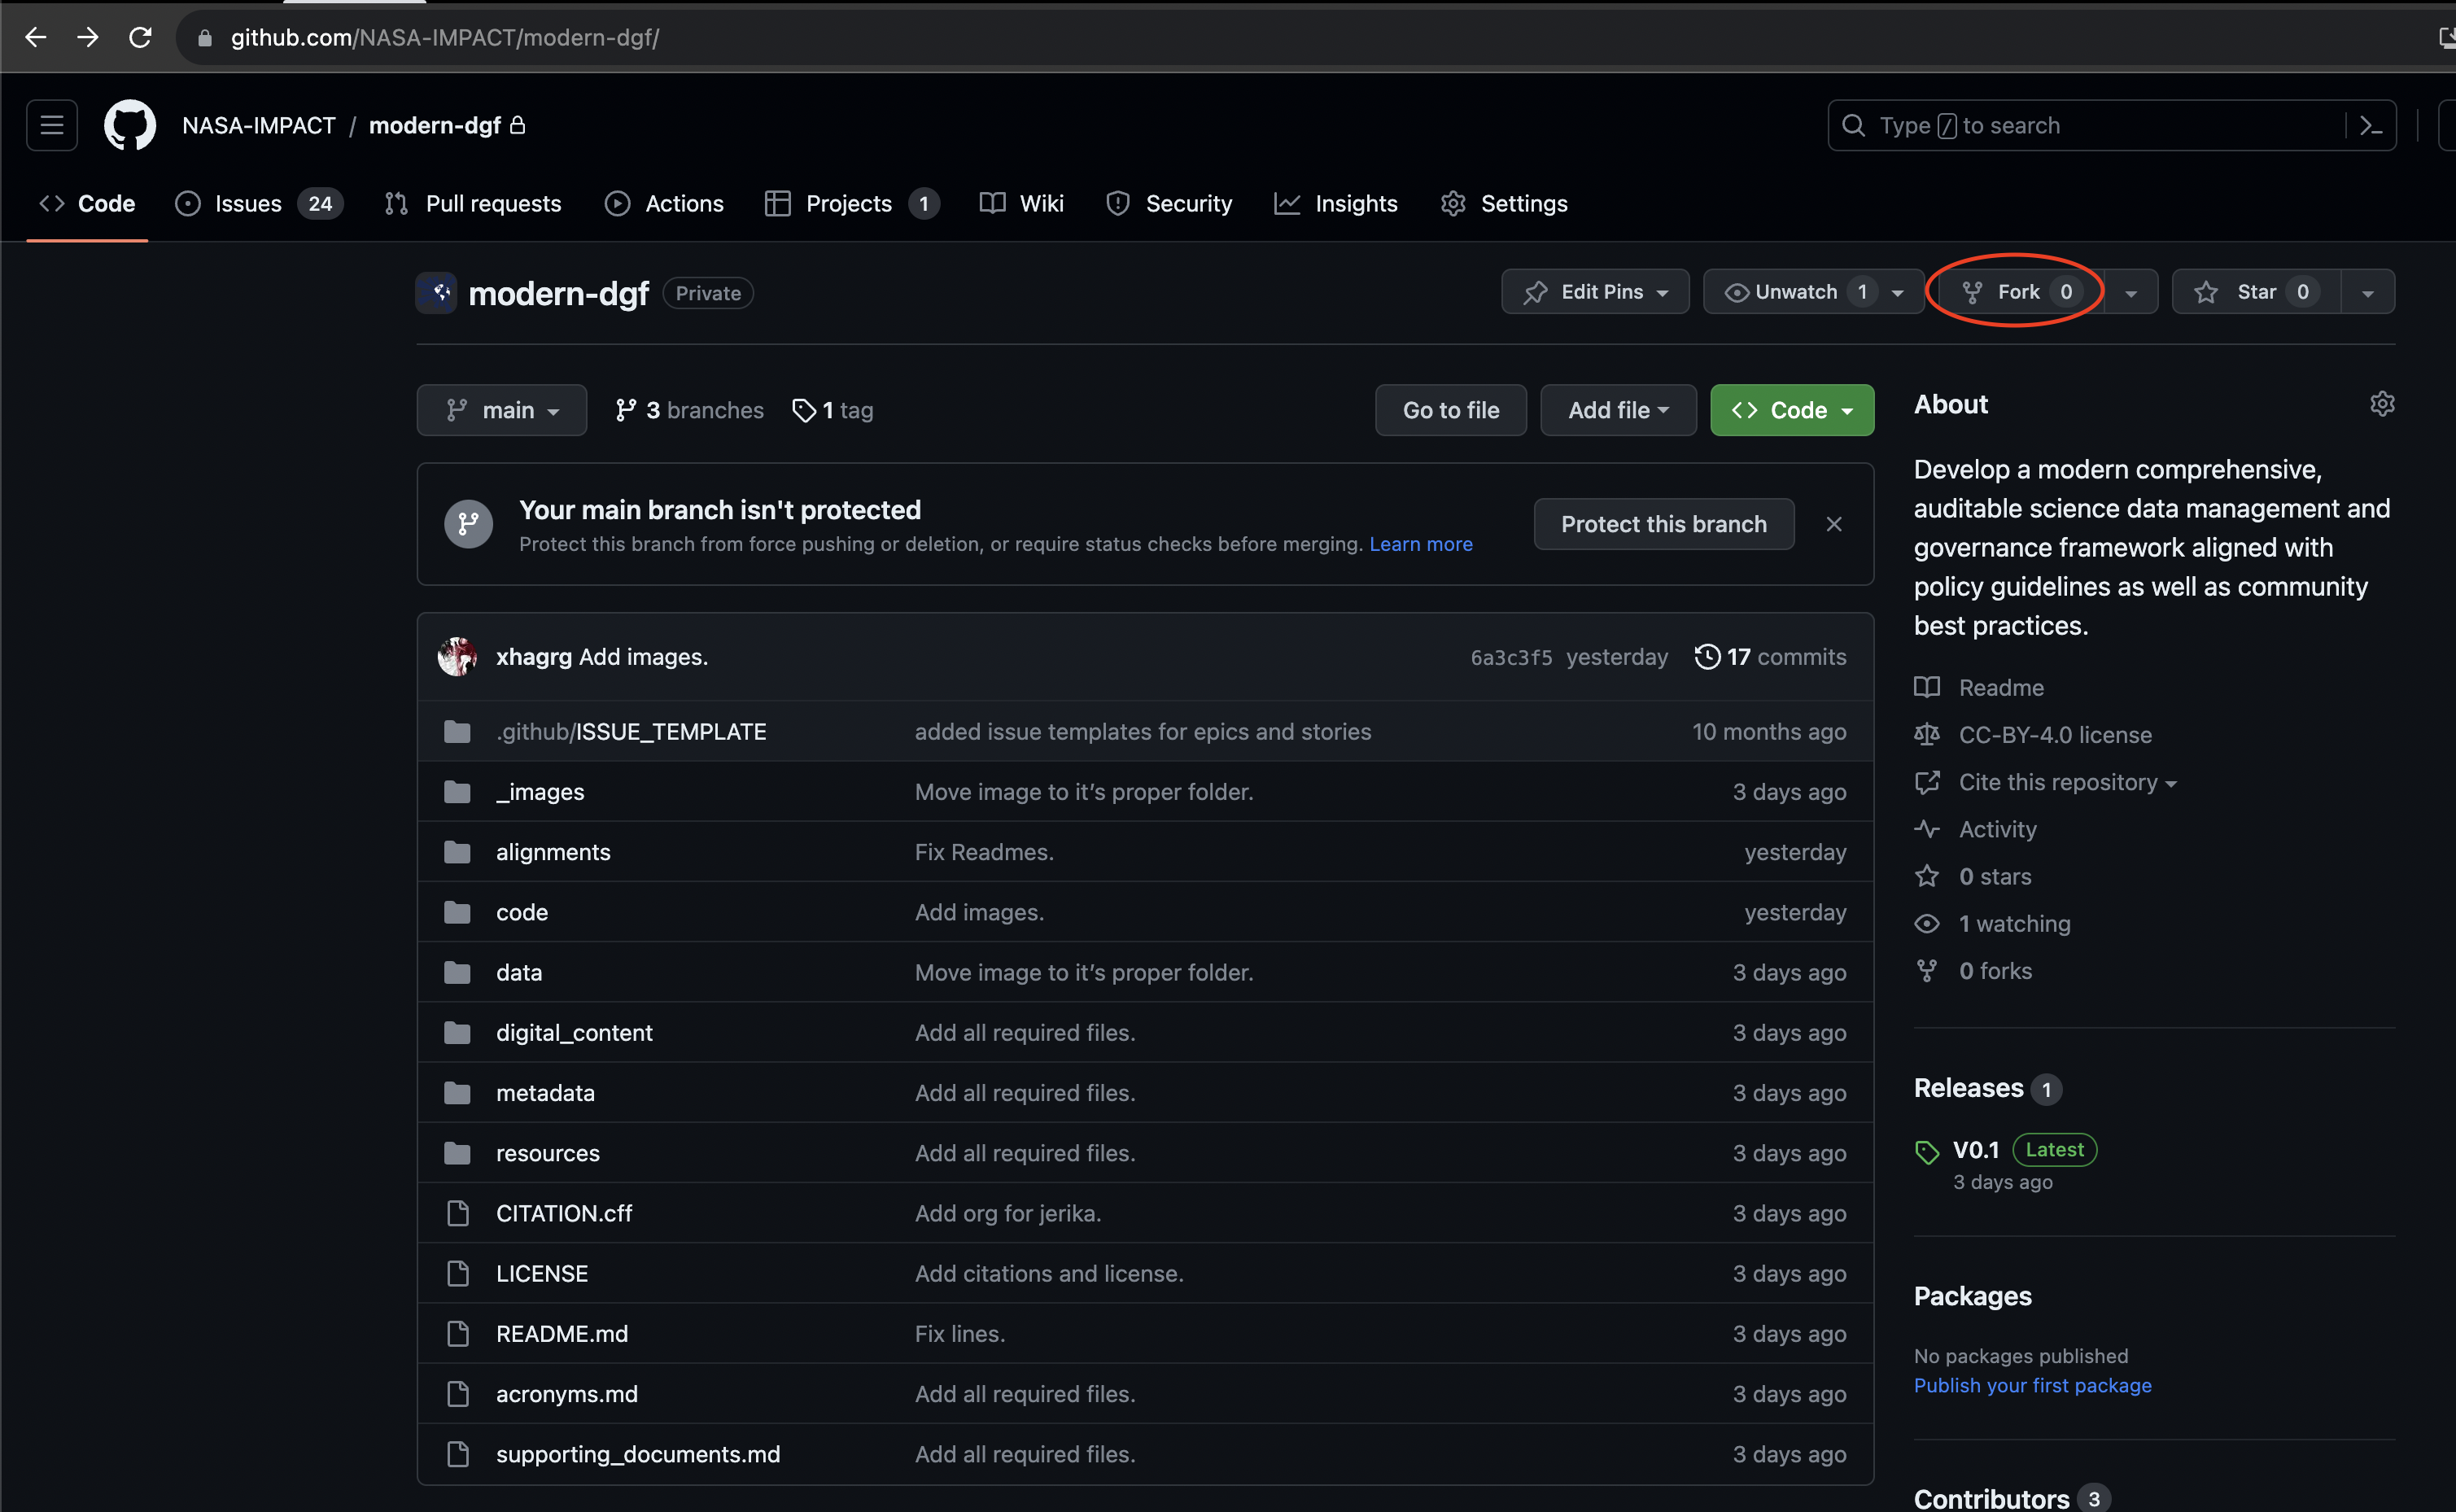Open the hamburger navigation menu
The image size is (2456, 1512).
[x=52, y=125]
